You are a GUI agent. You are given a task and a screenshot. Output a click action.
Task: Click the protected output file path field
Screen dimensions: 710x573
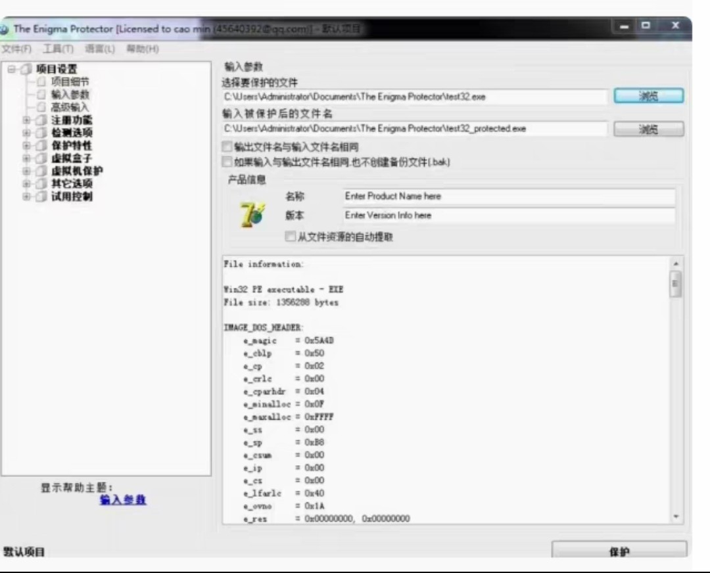[415, 129]
